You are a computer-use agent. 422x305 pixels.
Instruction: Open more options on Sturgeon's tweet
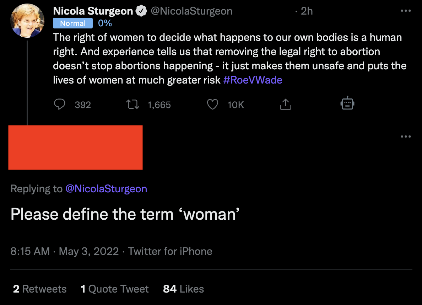pyautogui.click(x=406, y=11)
